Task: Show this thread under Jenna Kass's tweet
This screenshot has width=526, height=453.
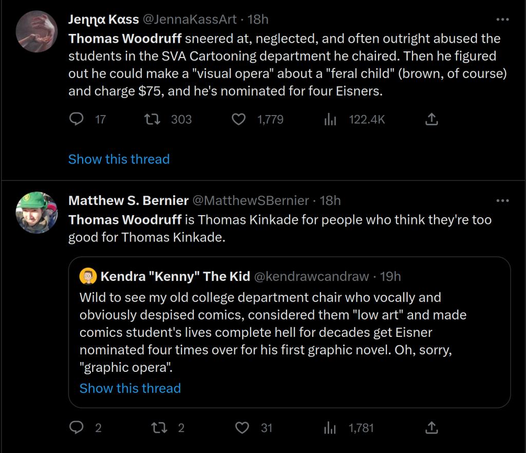Action: click(119, 159)
